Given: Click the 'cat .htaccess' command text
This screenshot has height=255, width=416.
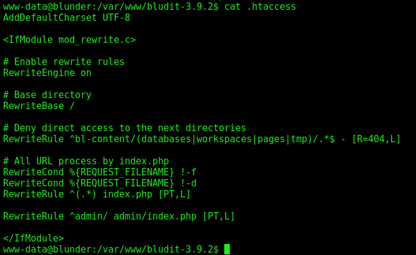Looking at the screenshot, I should (260, 6).
